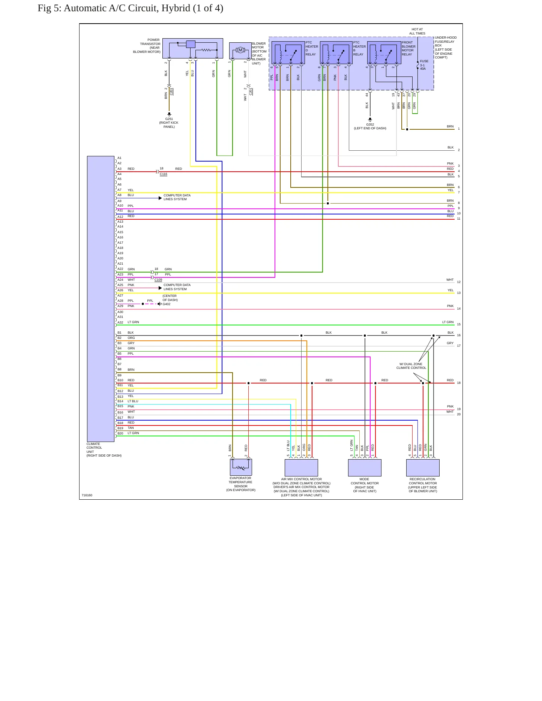542x701 pixels.
Task: Click the W/ dual zone climate control note
Action: click(411, 366)
